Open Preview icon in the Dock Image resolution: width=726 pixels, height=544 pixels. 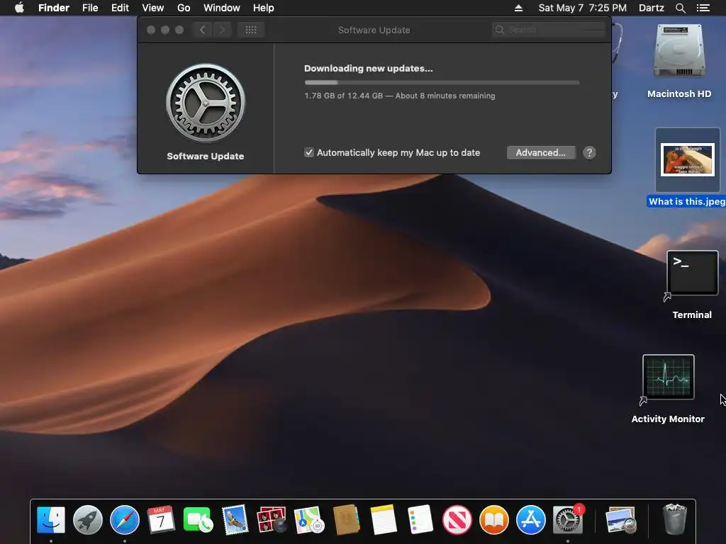(x=621, y=520)
